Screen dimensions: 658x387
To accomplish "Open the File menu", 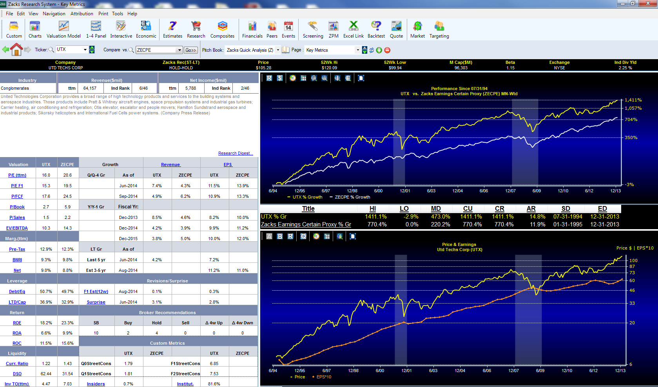I will coord(9,13).
